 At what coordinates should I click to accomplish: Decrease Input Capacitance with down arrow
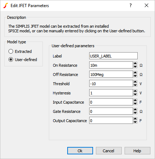point(135,104)
